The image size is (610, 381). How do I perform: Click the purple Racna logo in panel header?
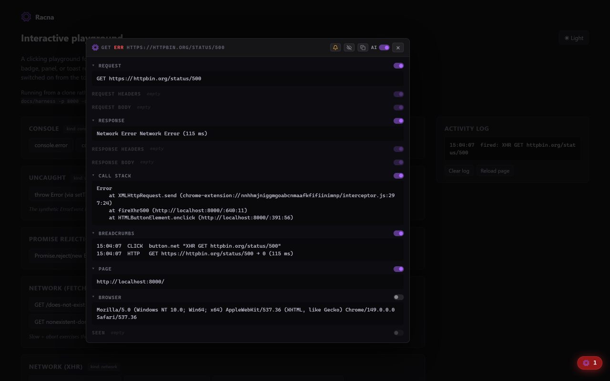coord(95,48)
